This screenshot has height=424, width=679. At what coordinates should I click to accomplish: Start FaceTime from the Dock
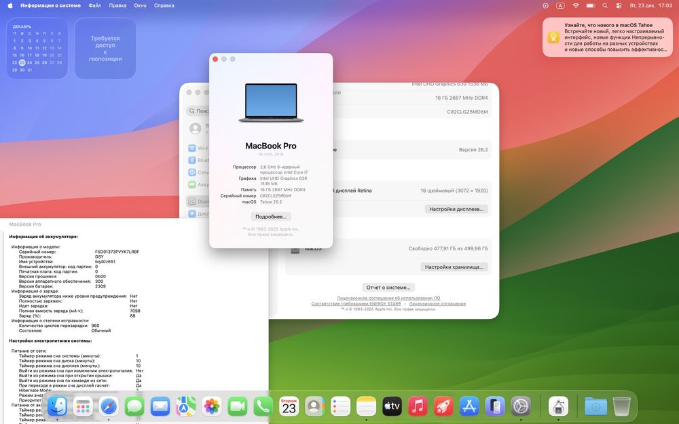[237, 406]
